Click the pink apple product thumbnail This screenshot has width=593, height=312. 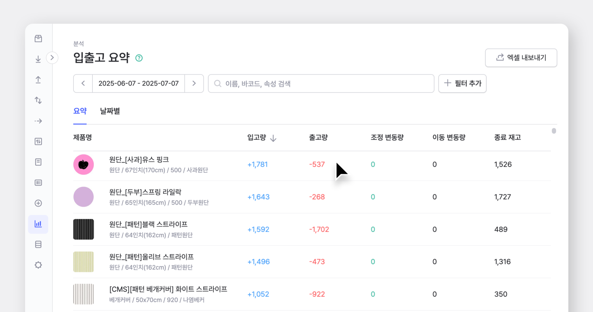[x=83, y=165]
